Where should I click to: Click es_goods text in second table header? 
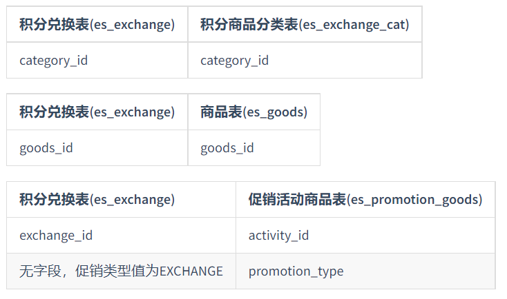(x=275, y=112)
